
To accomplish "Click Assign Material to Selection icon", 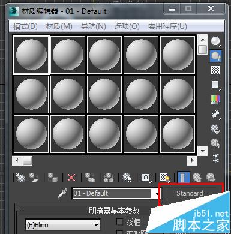I will tap(53, 178).
